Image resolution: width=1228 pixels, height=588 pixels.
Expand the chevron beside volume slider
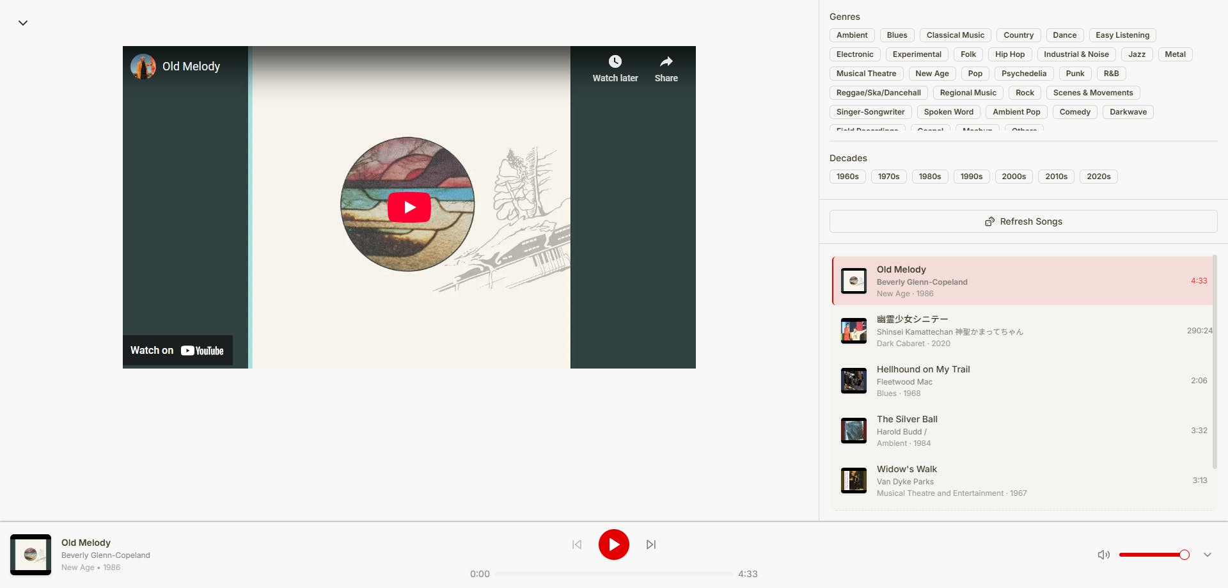click(1208, 555)
